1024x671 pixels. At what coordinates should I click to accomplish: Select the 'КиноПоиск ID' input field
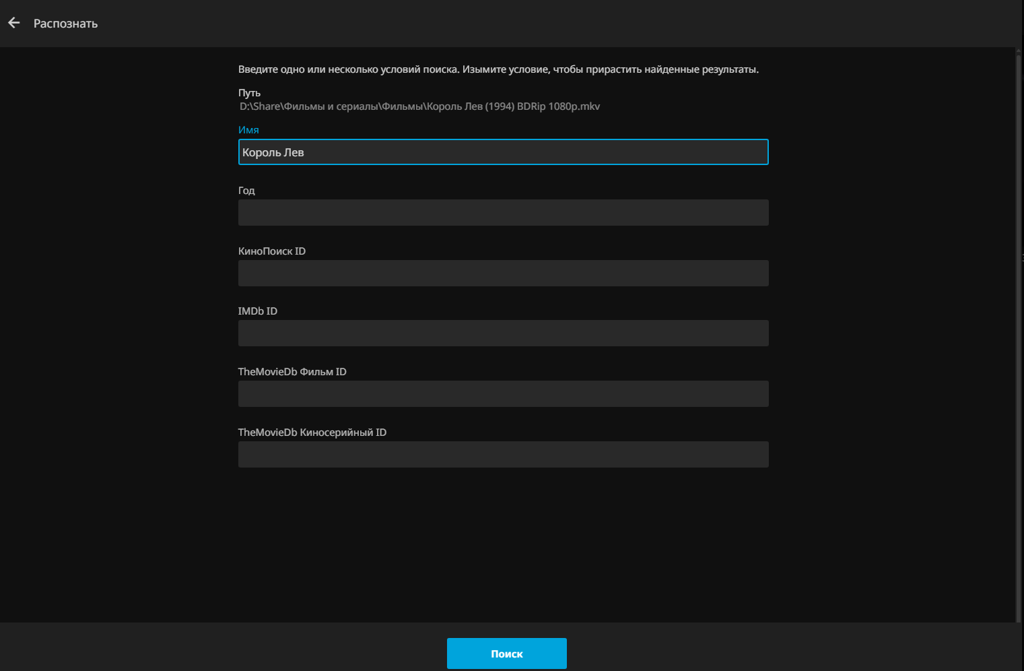(503, 274)
